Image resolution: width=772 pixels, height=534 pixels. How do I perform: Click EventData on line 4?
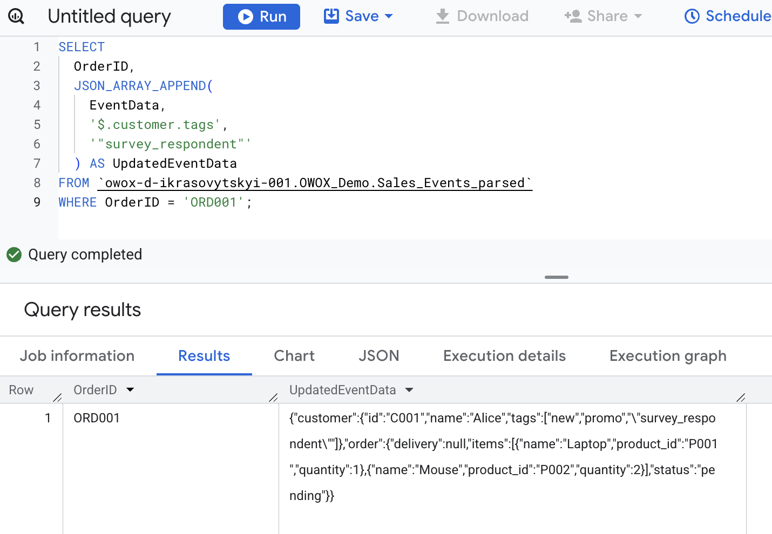(x=124, y=105)
